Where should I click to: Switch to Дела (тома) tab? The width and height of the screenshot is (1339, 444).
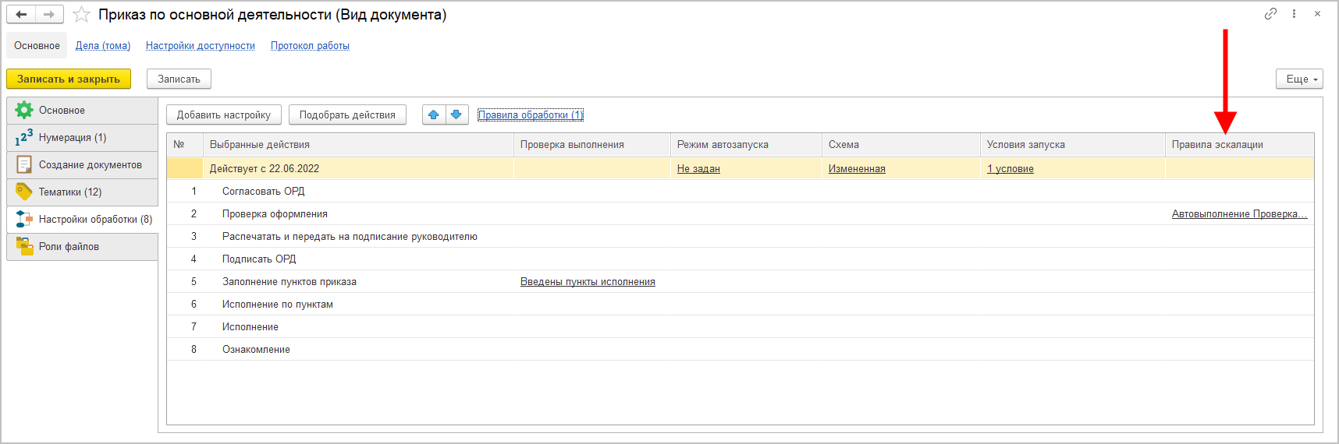(103, 46)
